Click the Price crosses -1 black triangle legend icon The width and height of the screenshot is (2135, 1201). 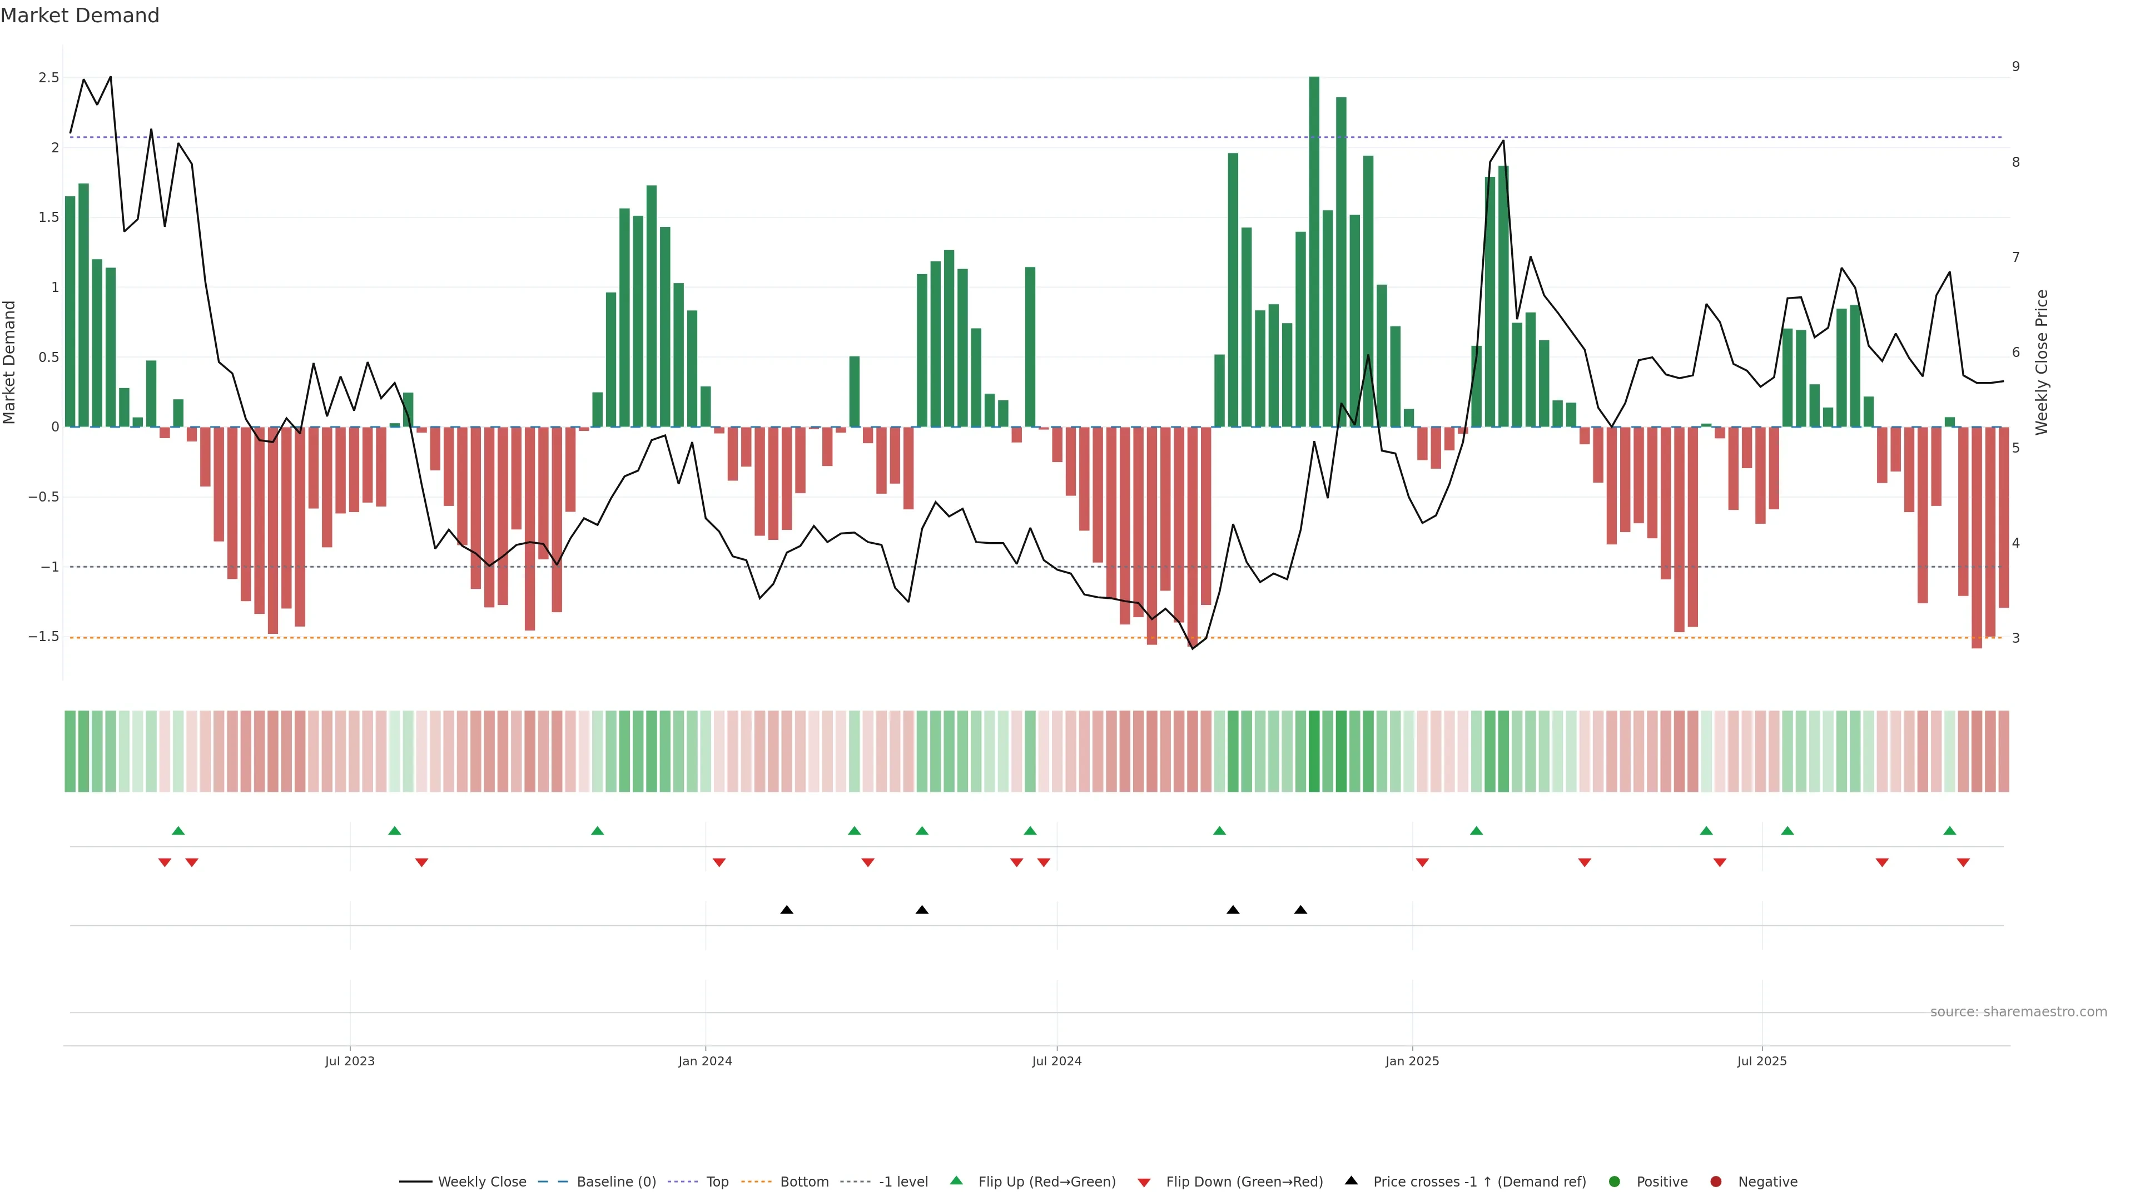click(1351, 1180)
